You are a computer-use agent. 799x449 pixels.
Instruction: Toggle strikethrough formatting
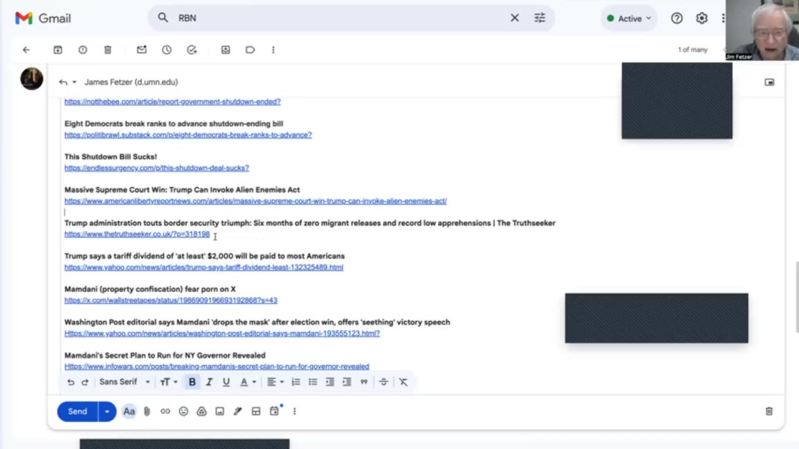(384, 382)
